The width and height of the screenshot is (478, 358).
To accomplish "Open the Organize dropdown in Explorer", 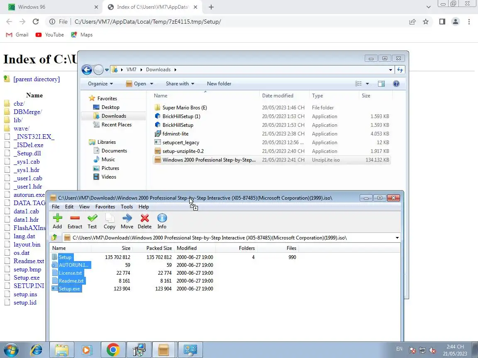I will [100, 84].
